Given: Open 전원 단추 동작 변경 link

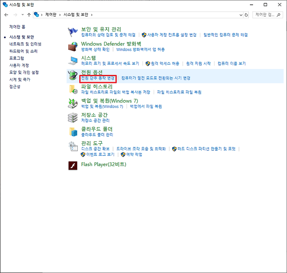Looking at the screenshot, I should coord(98,78).
